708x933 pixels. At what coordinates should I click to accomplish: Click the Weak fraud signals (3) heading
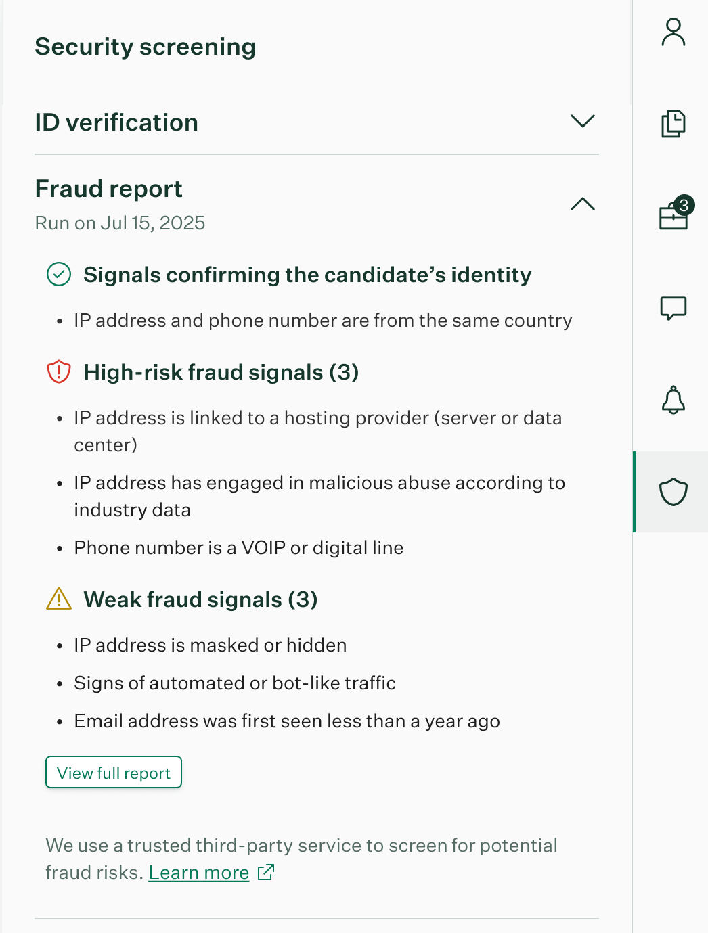pos(200,599)
